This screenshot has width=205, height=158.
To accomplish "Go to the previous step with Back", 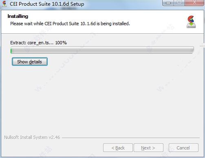I will (x=118, y=148).
